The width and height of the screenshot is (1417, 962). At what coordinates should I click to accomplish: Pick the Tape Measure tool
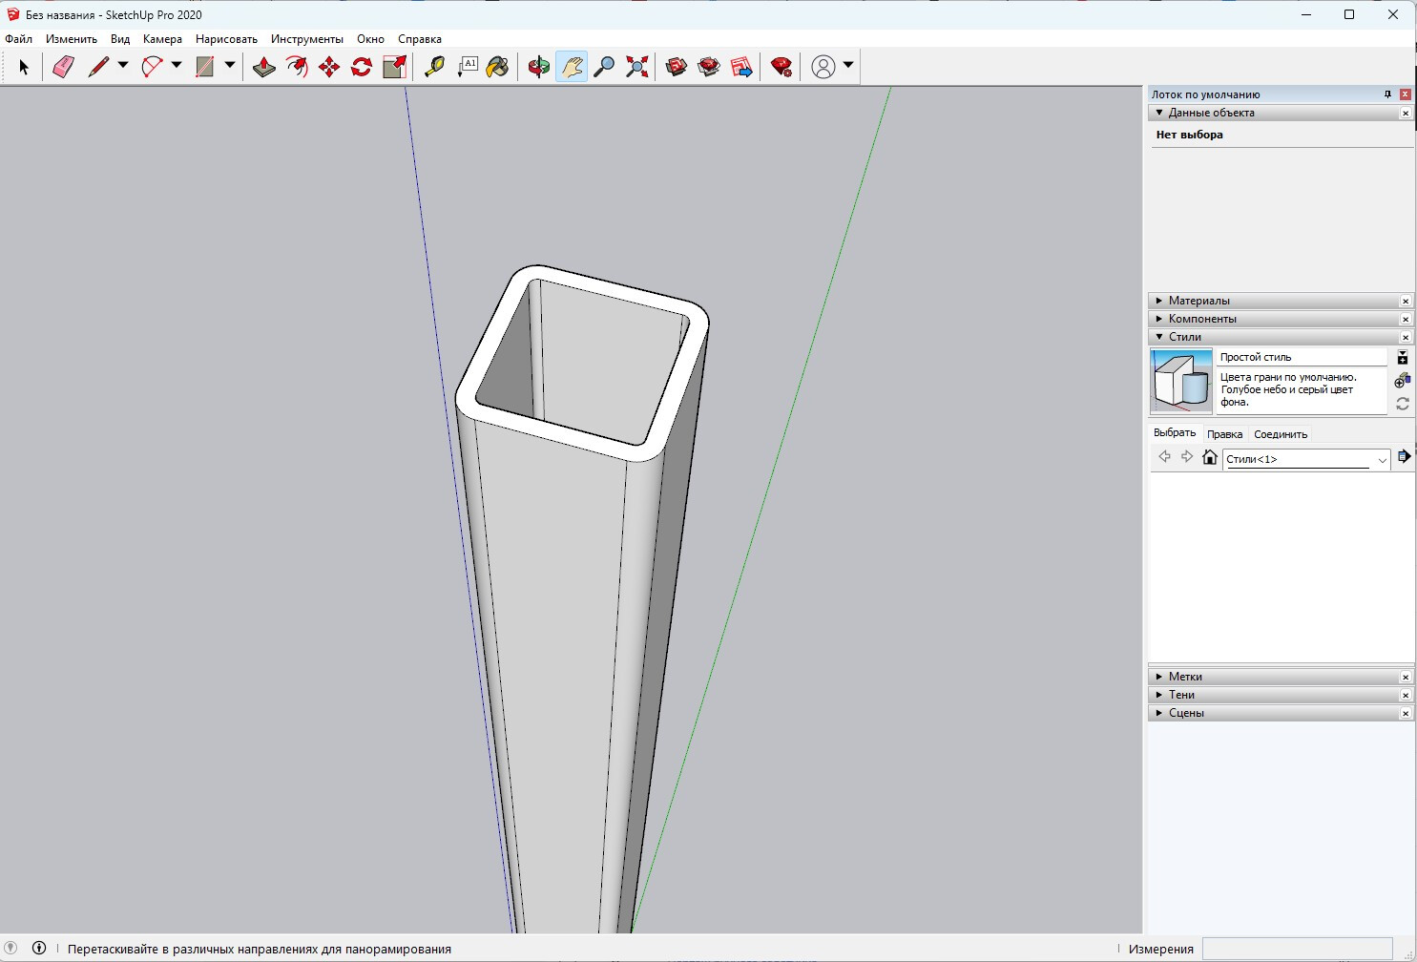point(434,67)
